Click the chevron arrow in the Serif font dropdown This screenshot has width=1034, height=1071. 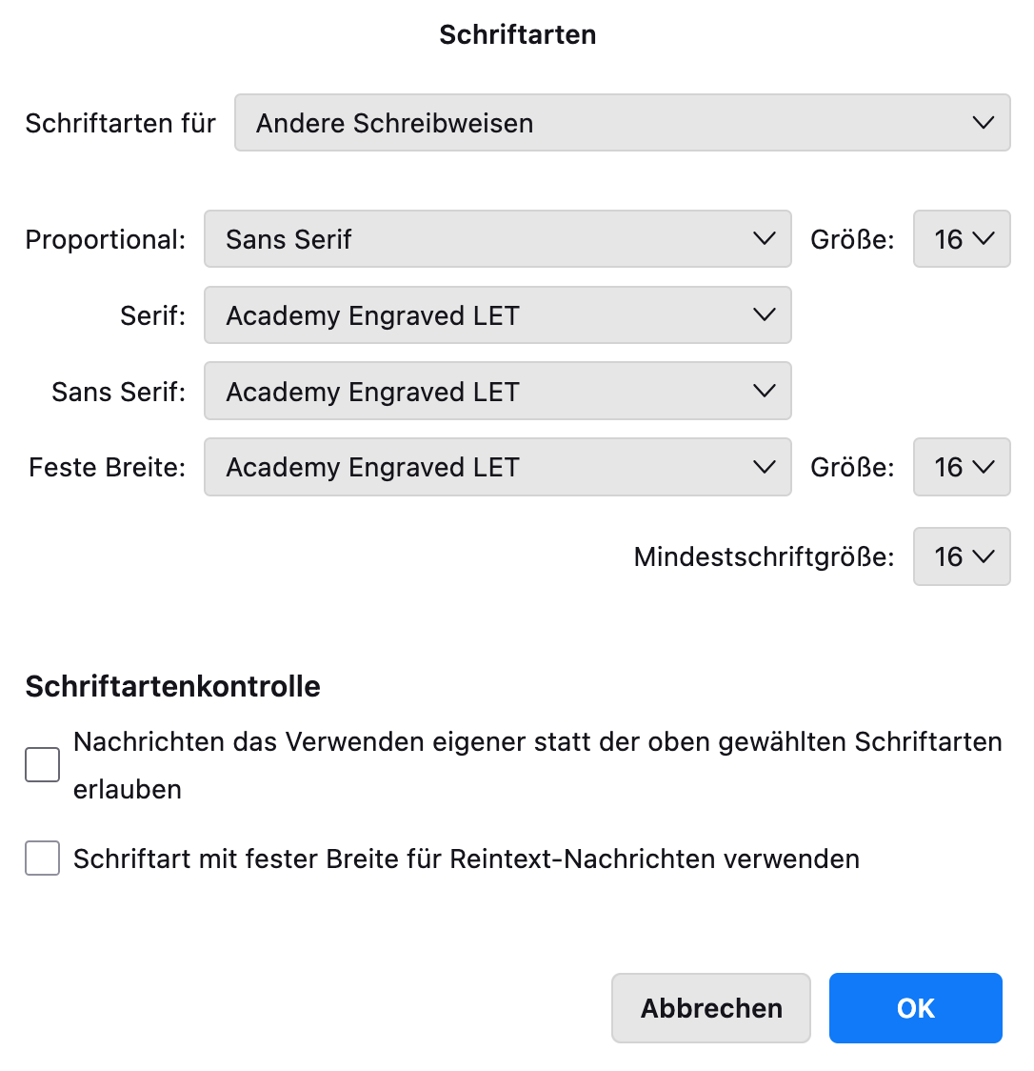(x=764, y=315)
